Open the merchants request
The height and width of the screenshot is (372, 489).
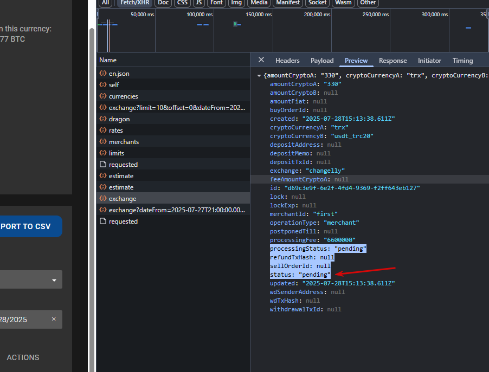point(173,142)
